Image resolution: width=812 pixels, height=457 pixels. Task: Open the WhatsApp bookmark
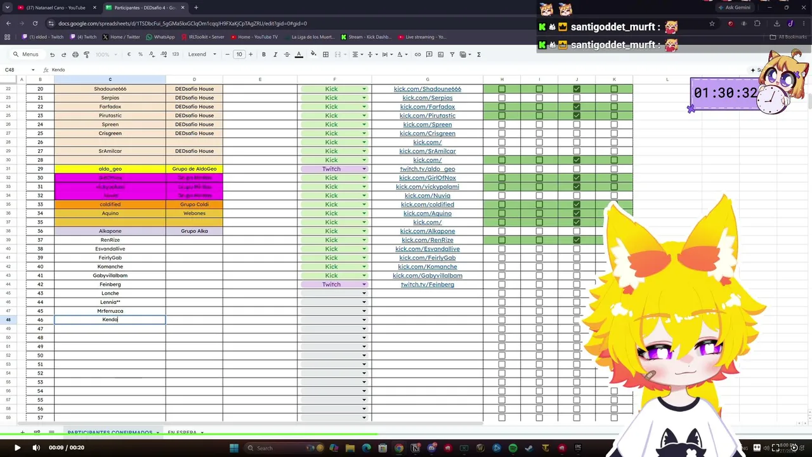click(x=160, y=37)
